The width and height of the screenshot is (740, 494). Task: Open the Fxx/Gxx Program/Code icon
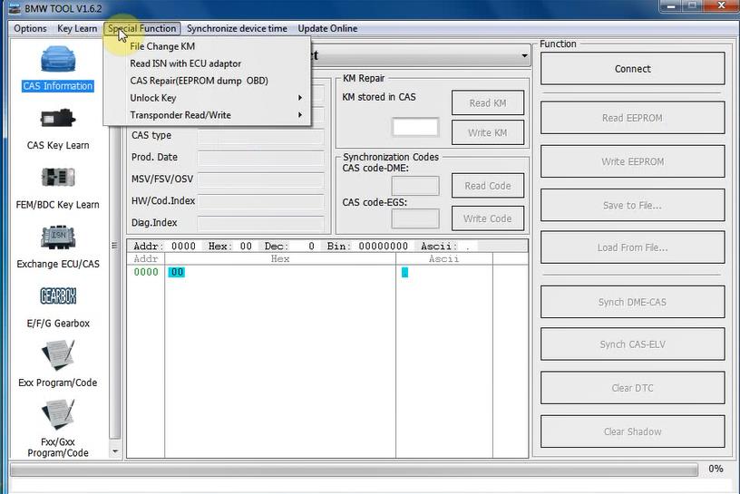(58, 416)
